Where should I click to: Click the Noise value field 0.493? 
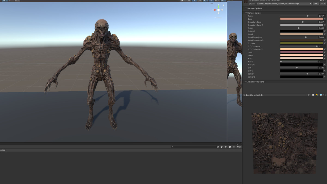pyautogui.click(x=322, y=28)
